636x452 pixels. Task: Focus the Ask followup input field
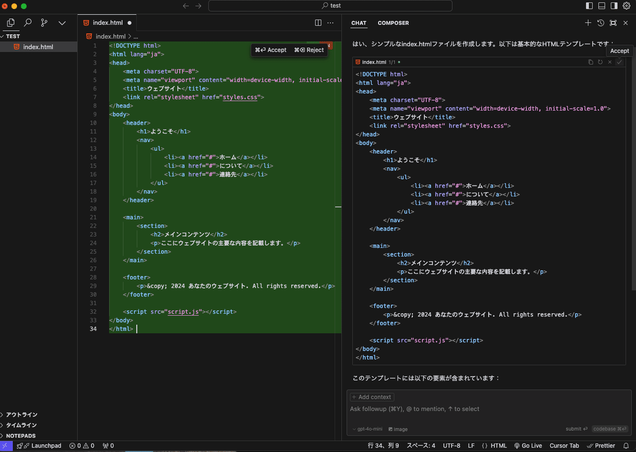pos(489,409)
